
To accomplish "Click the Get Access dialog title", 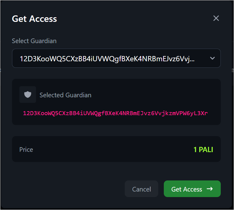I will (34, 18).
